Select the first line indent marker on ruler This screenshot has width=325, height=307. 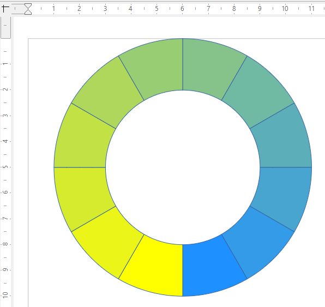tap(28, 6)
